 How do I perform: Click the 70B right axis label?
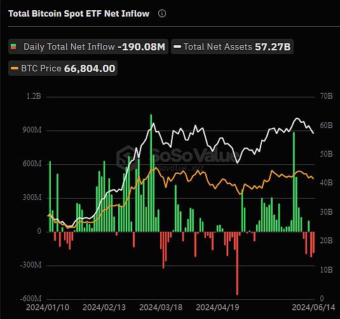tap(327, 96)
